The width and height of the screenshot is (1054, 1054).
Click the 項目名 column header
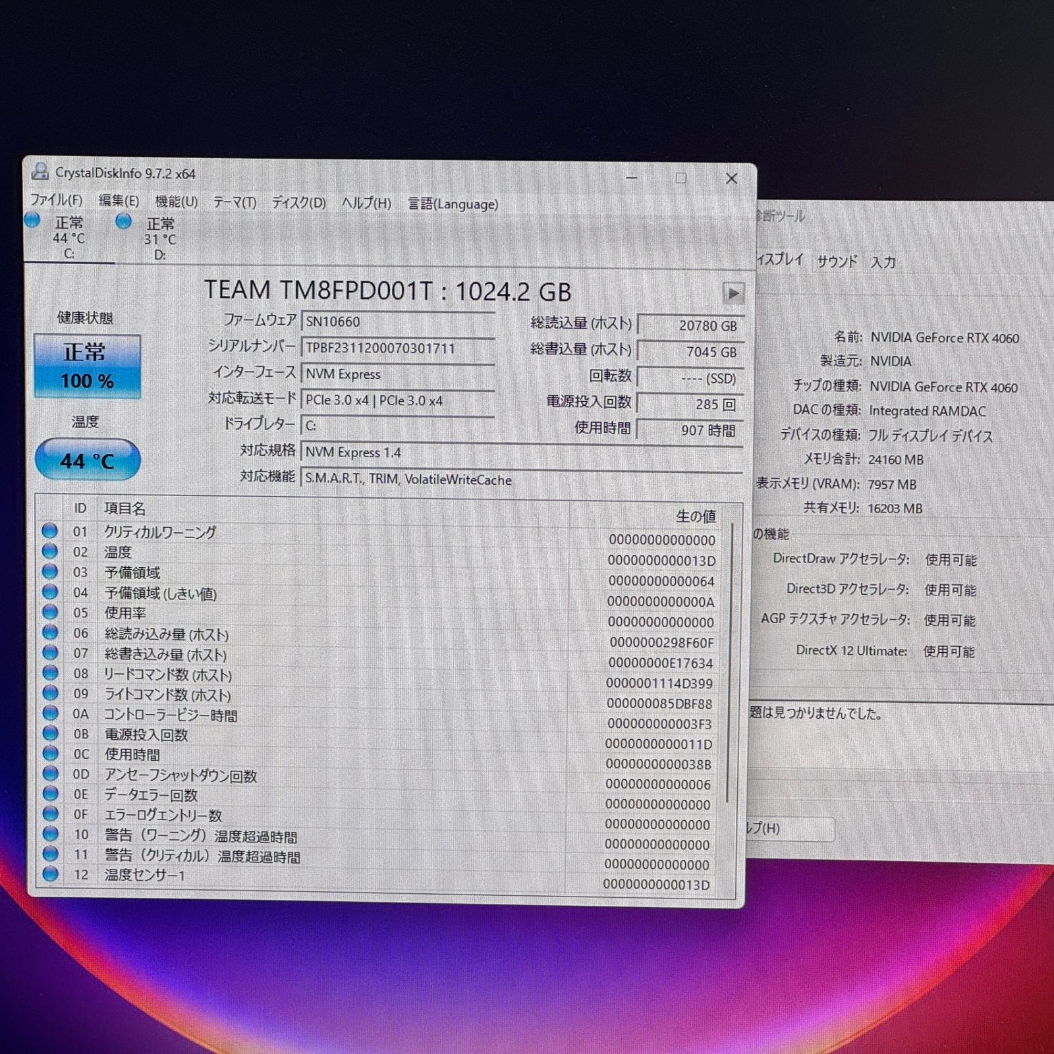(x=125, y=509)
